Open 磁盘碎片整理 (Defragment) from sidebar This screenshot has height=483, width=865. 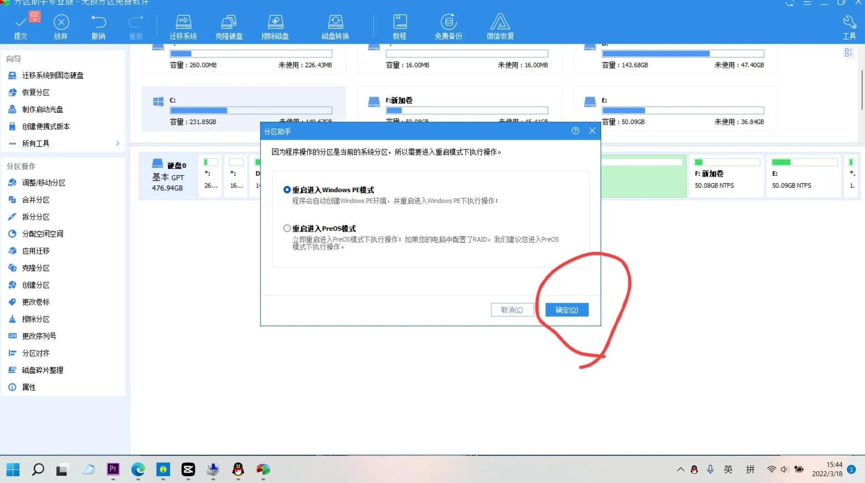pyautogui.click(x=42, y=370)
